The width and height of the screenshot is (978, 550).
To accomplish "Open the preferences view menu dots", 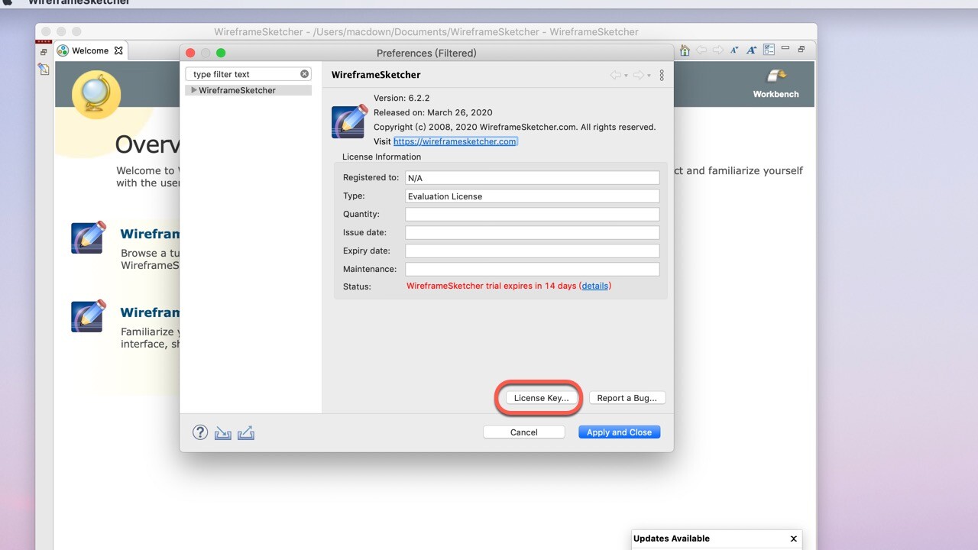I will (x=662, y=75).
